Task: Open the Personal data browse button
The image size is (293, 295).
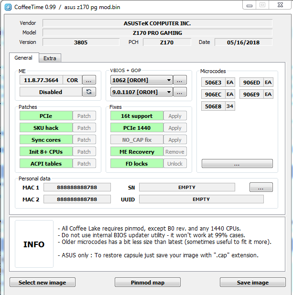Action: [x=261, y=187]
